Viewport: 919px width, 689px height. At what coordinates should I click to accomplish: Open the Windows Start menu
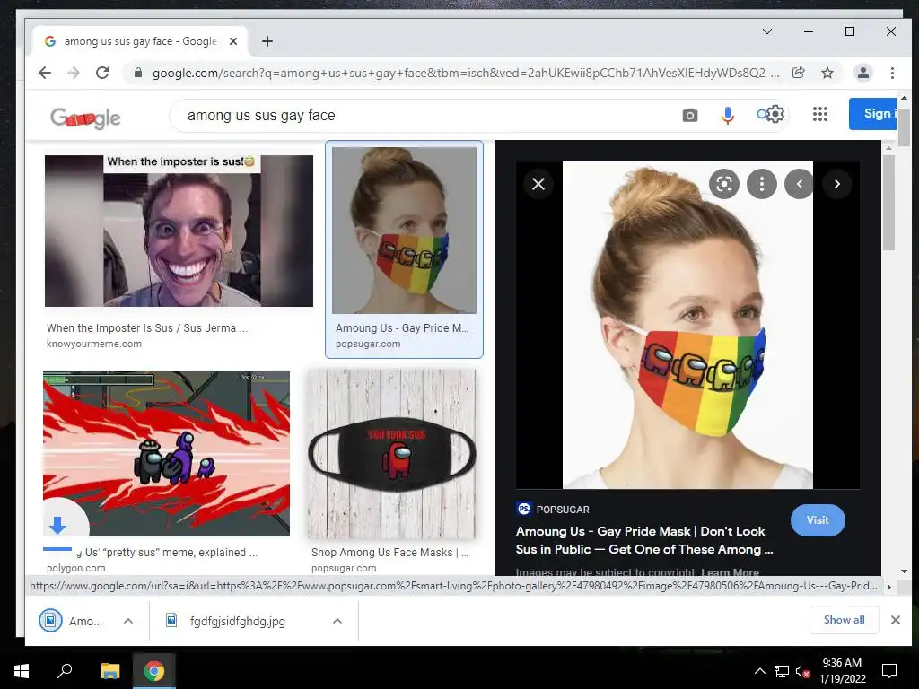(x=22, y=671)
